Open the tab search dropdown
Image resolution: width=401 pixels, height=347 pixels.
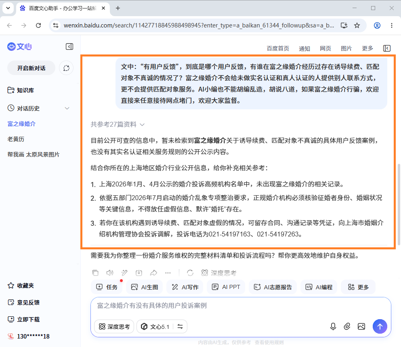(8, 8)
